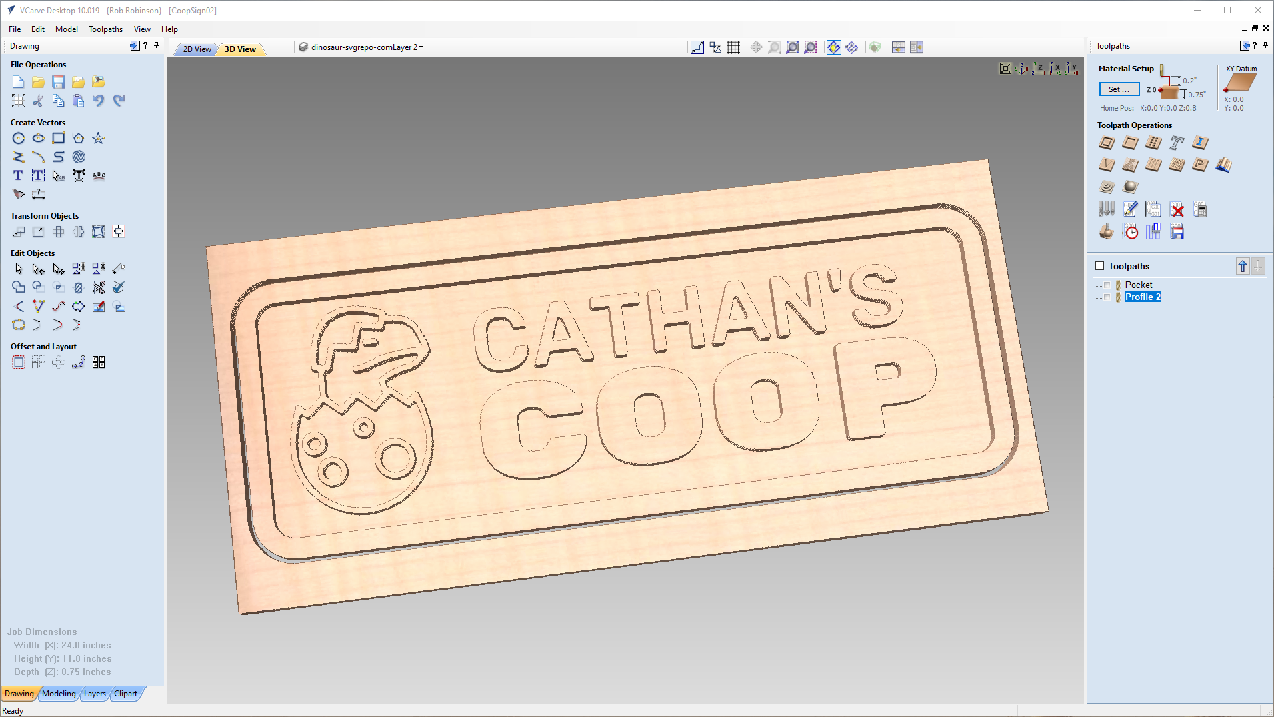Select the Draw Circle tool
1274x717 pixels.
point(19,138)
